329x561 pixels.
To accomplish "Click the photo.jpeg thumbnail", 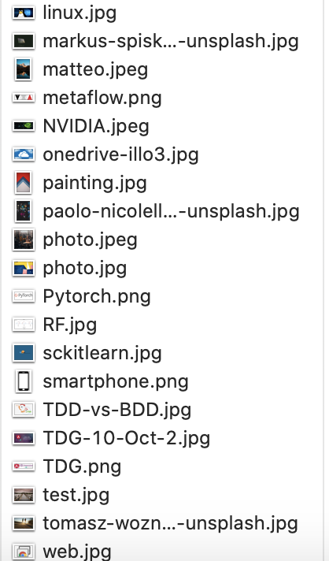I will (x=24, y=240).
